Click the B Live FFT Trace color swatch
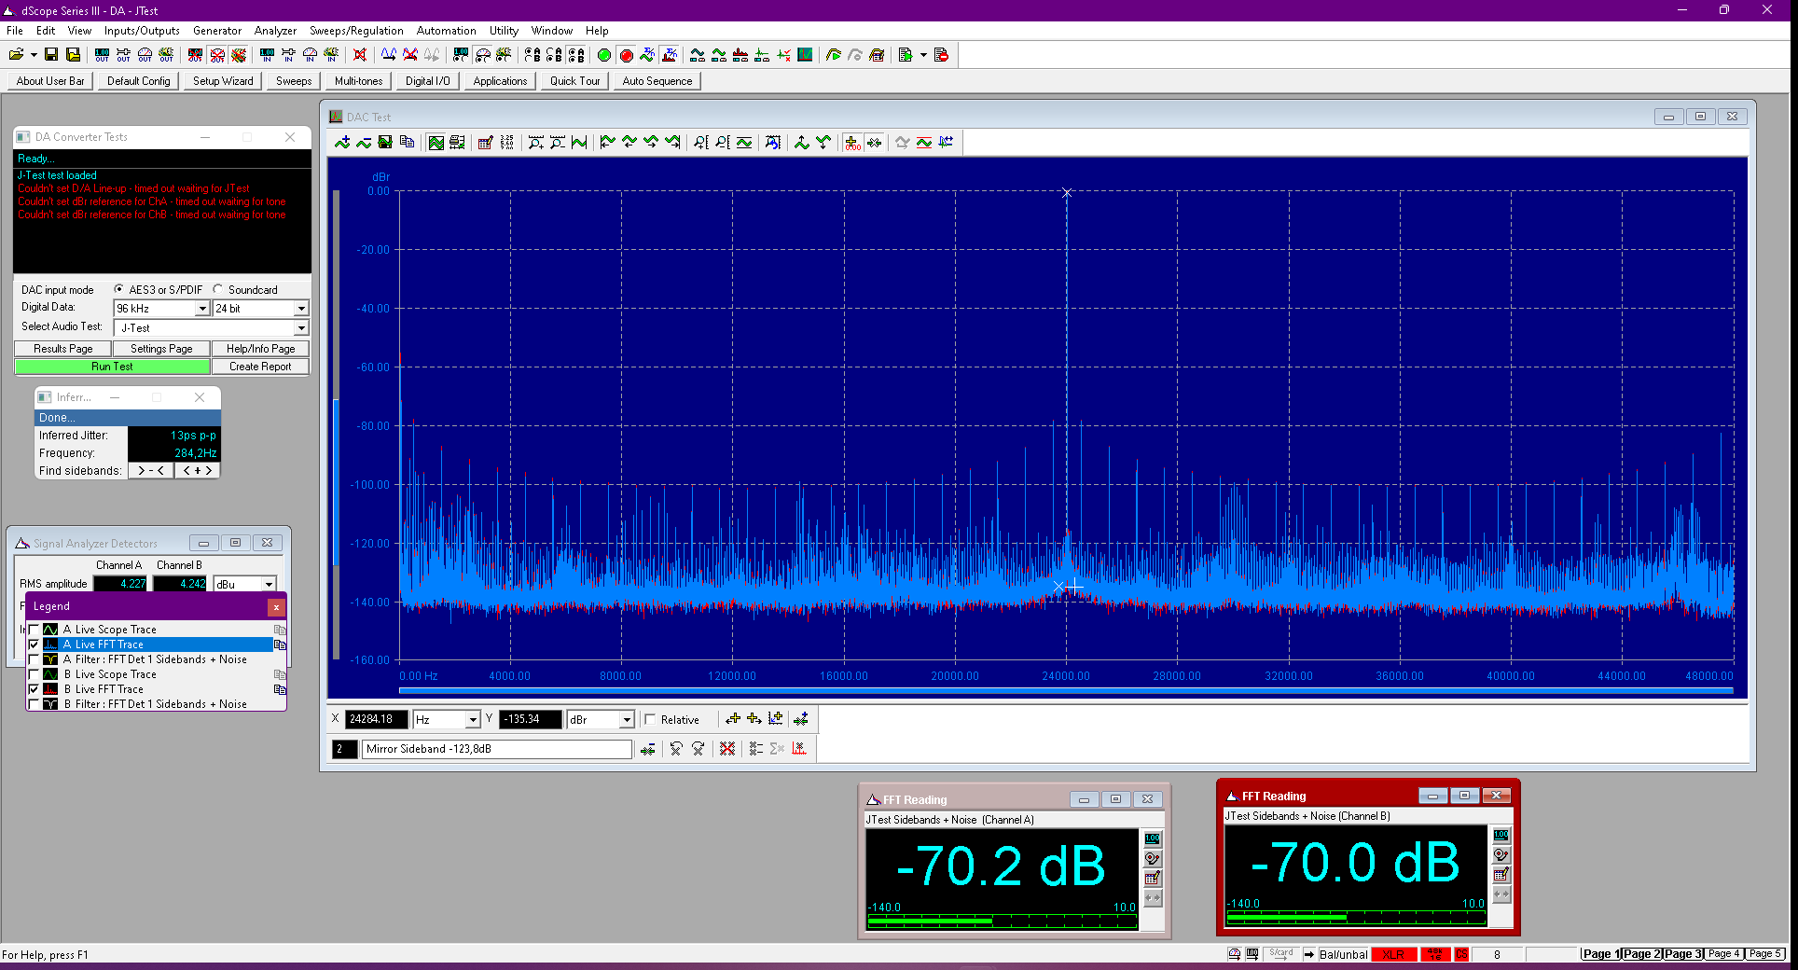This screenshot has width=1798, height=970. click(50, 689)
